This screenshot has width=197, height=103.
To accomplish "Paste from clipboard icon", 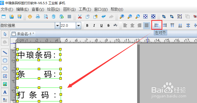I will tap(96, 17).
